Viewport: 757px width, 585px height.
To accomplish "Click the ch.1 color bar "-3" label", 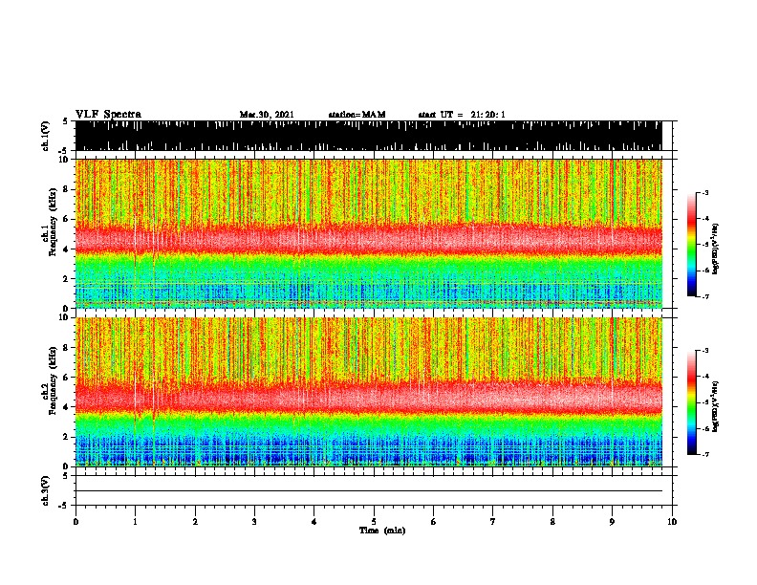I will coord(705,192).
